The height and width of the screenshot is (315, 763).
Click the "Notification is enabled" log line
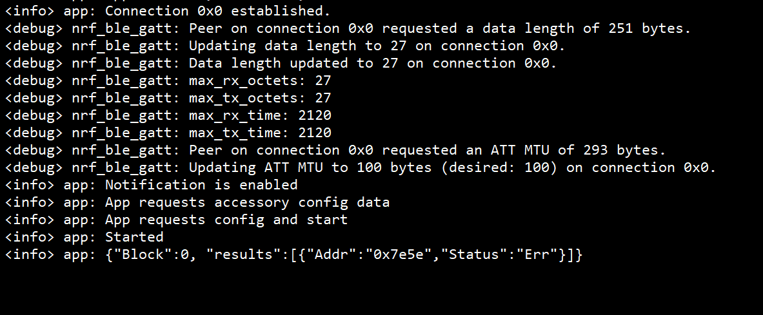coord(201,185)
